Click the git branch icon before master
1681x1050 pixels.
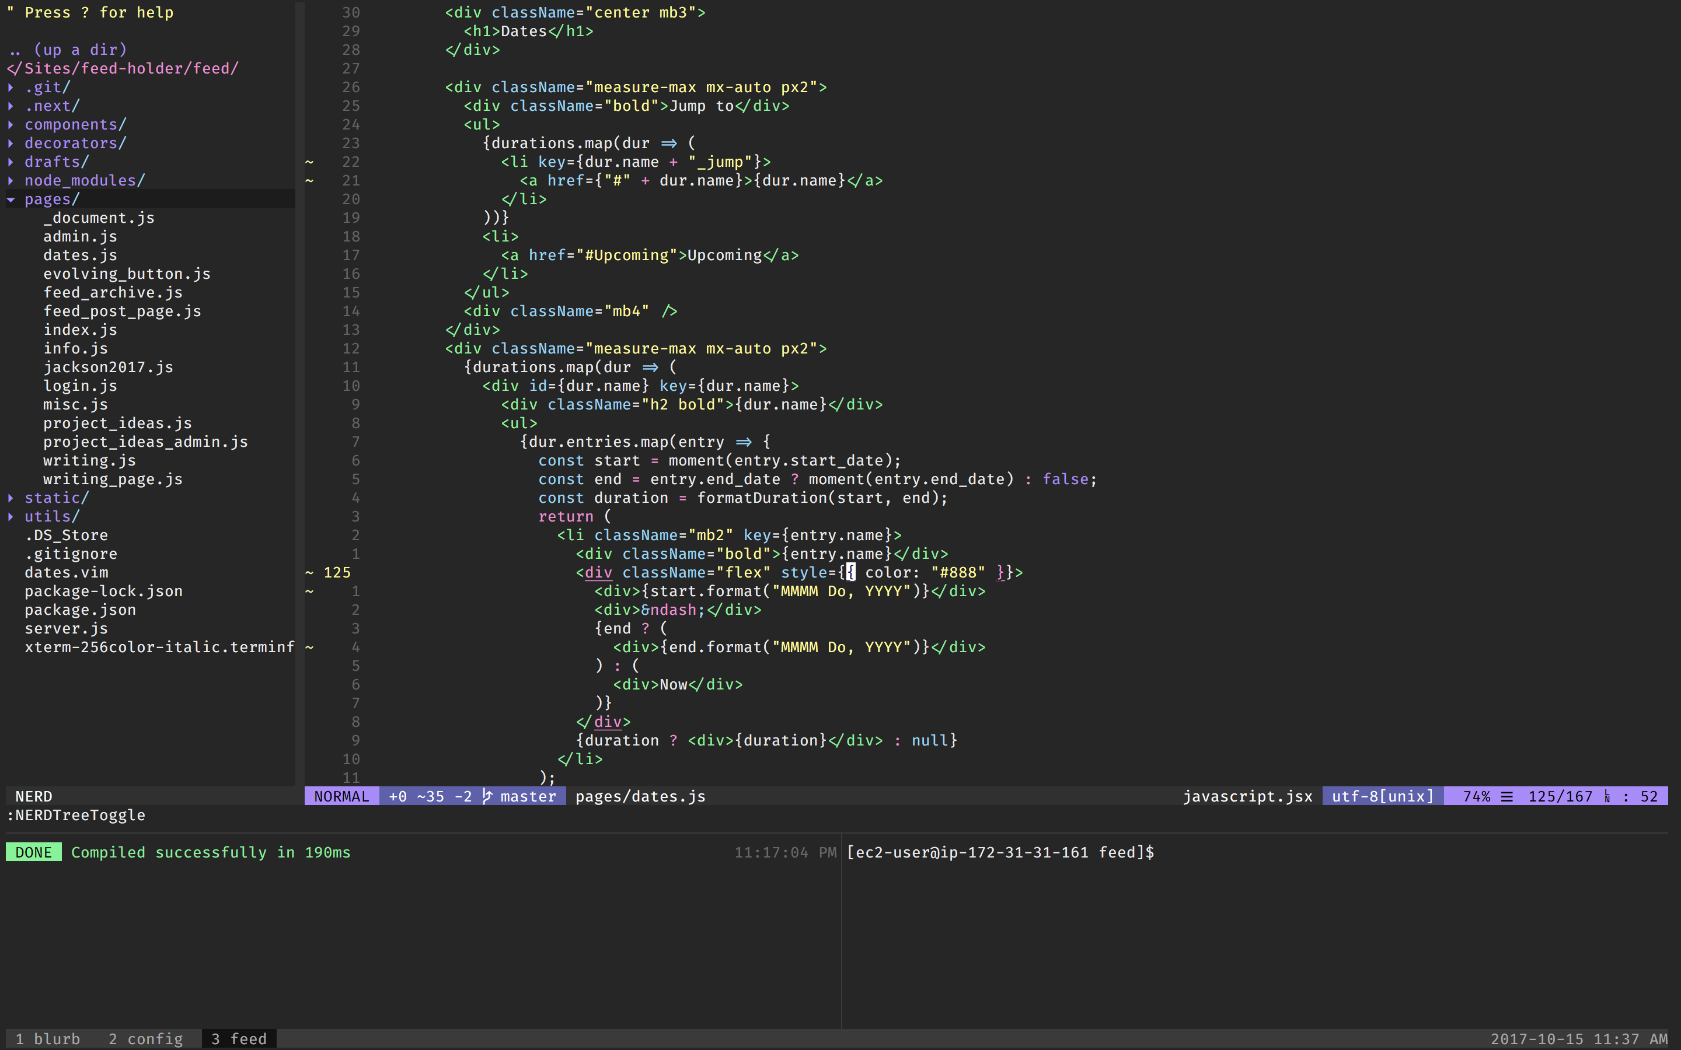[x=487, y=796]
